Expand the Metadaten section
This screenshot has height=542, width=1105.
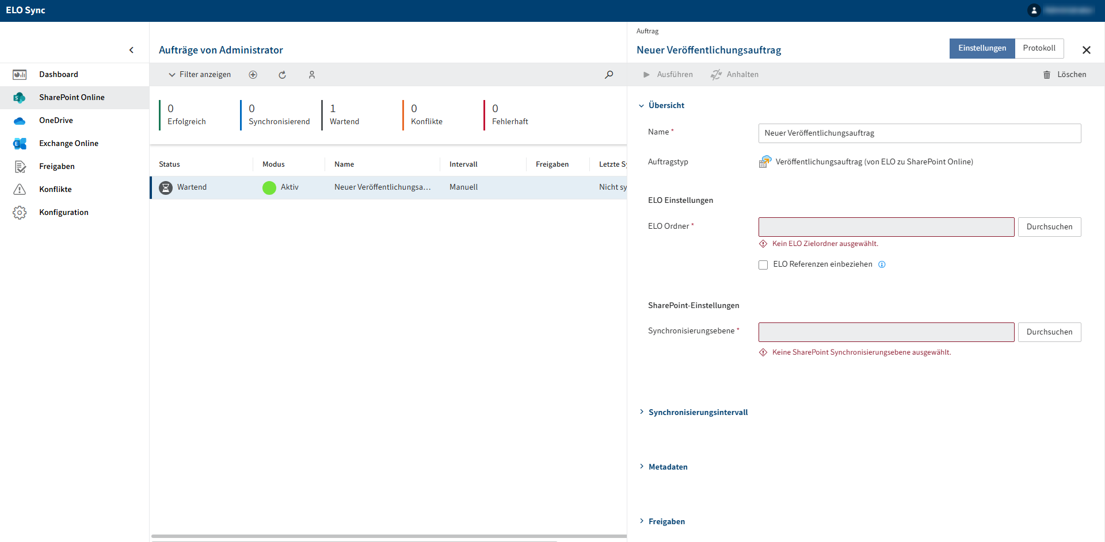click(664, 467)
